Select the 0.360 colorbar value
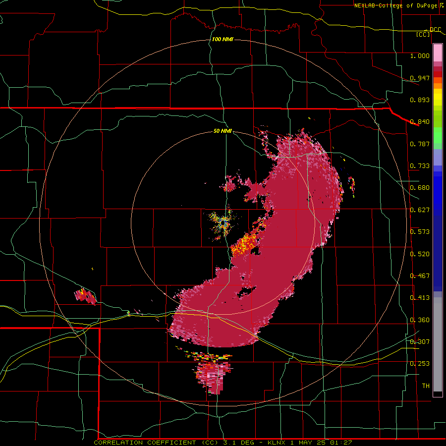The image size is (446, 446). (x=420, y=320)
